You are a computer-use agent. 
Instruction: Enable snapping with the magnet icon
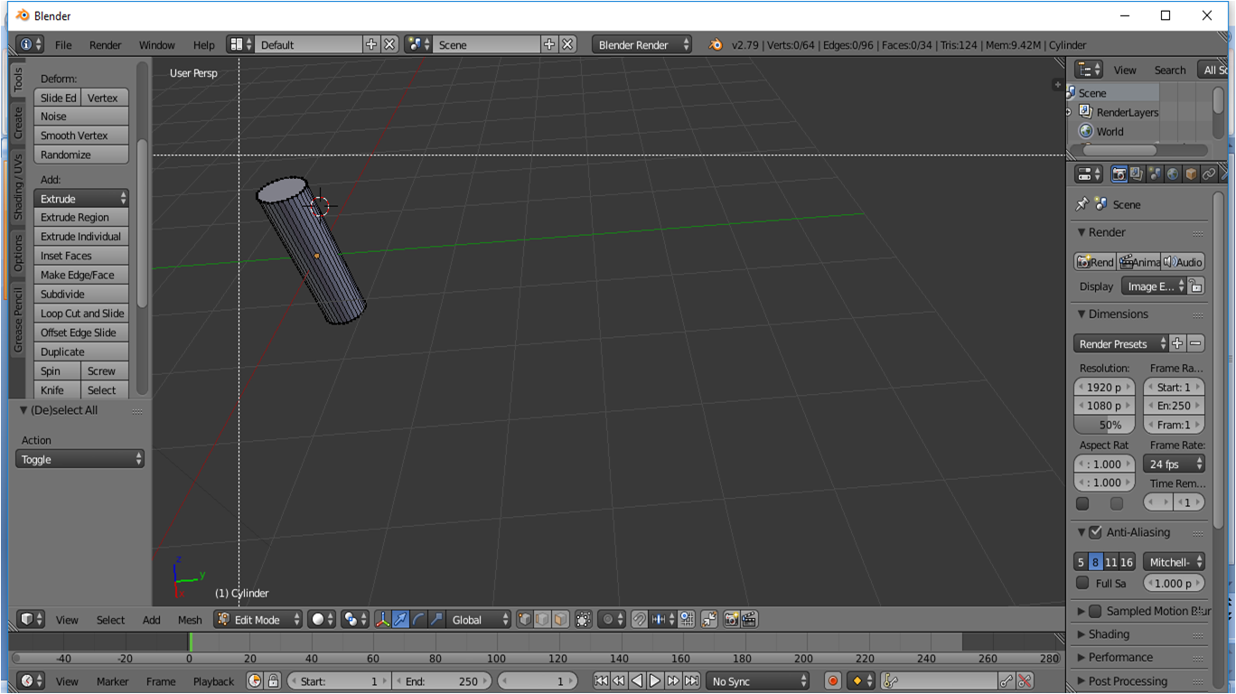(640, 619)
